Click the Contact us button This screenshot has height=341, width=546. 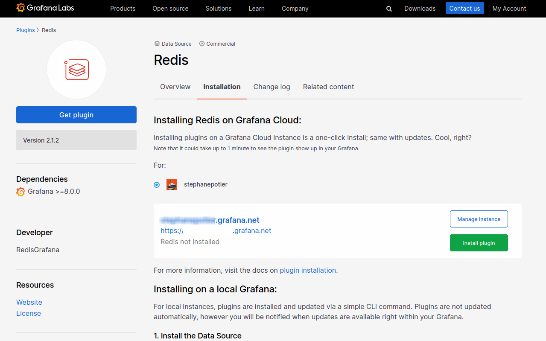coord(464,8)
